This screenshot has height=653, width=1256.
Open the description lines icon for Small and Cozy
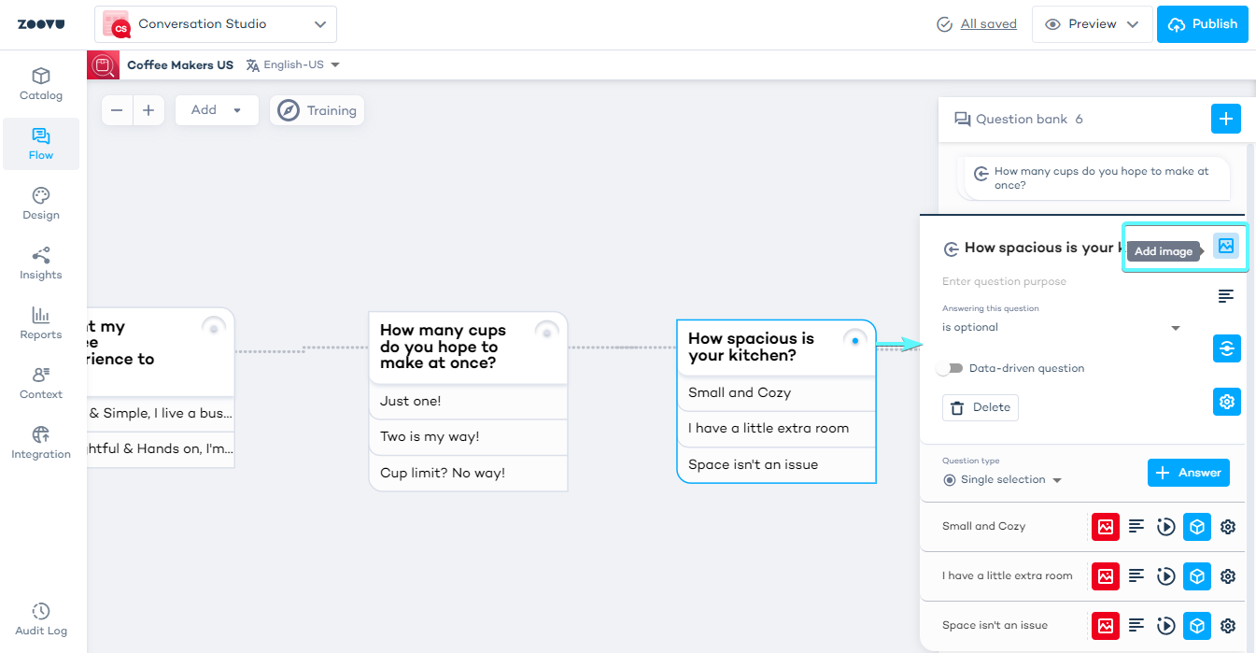pyautogui.click(x=1136, y=527)
